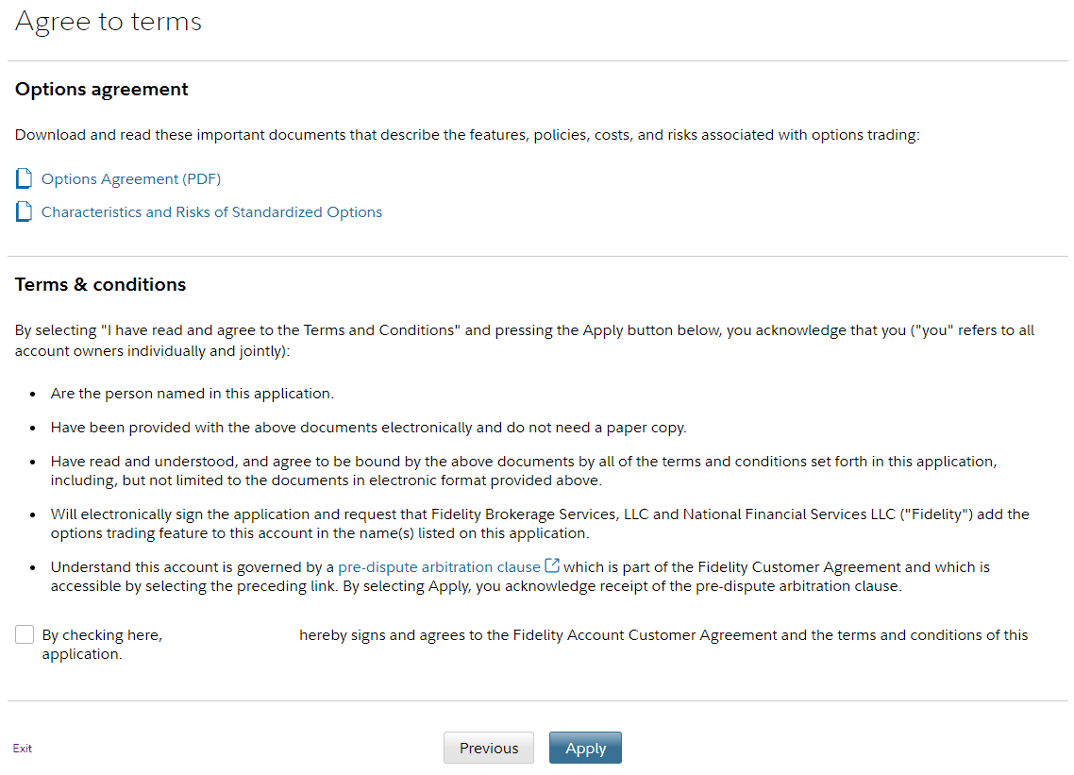Click the "Download and read these important documents" sentence
Screen dimensions: 1074x775
(x=467, y=135)
